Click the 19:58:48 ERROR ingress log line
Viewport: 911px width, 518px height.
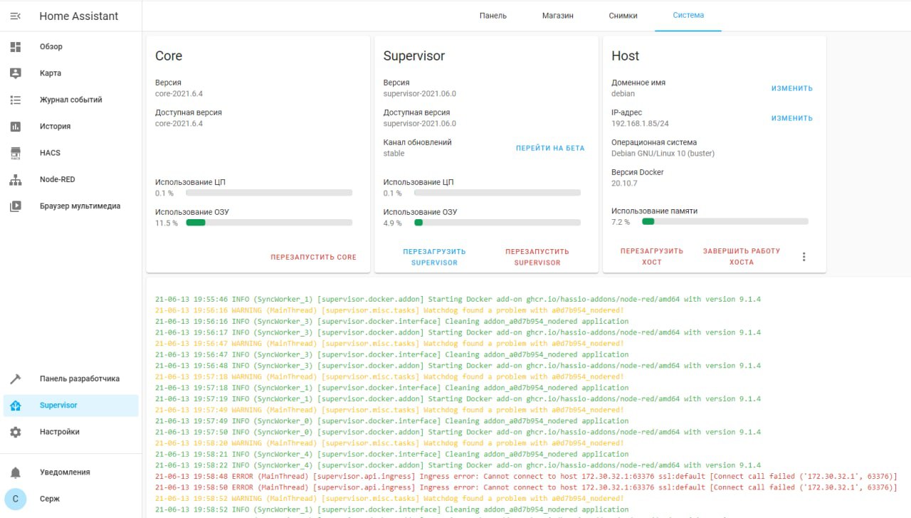pos(527,476)
